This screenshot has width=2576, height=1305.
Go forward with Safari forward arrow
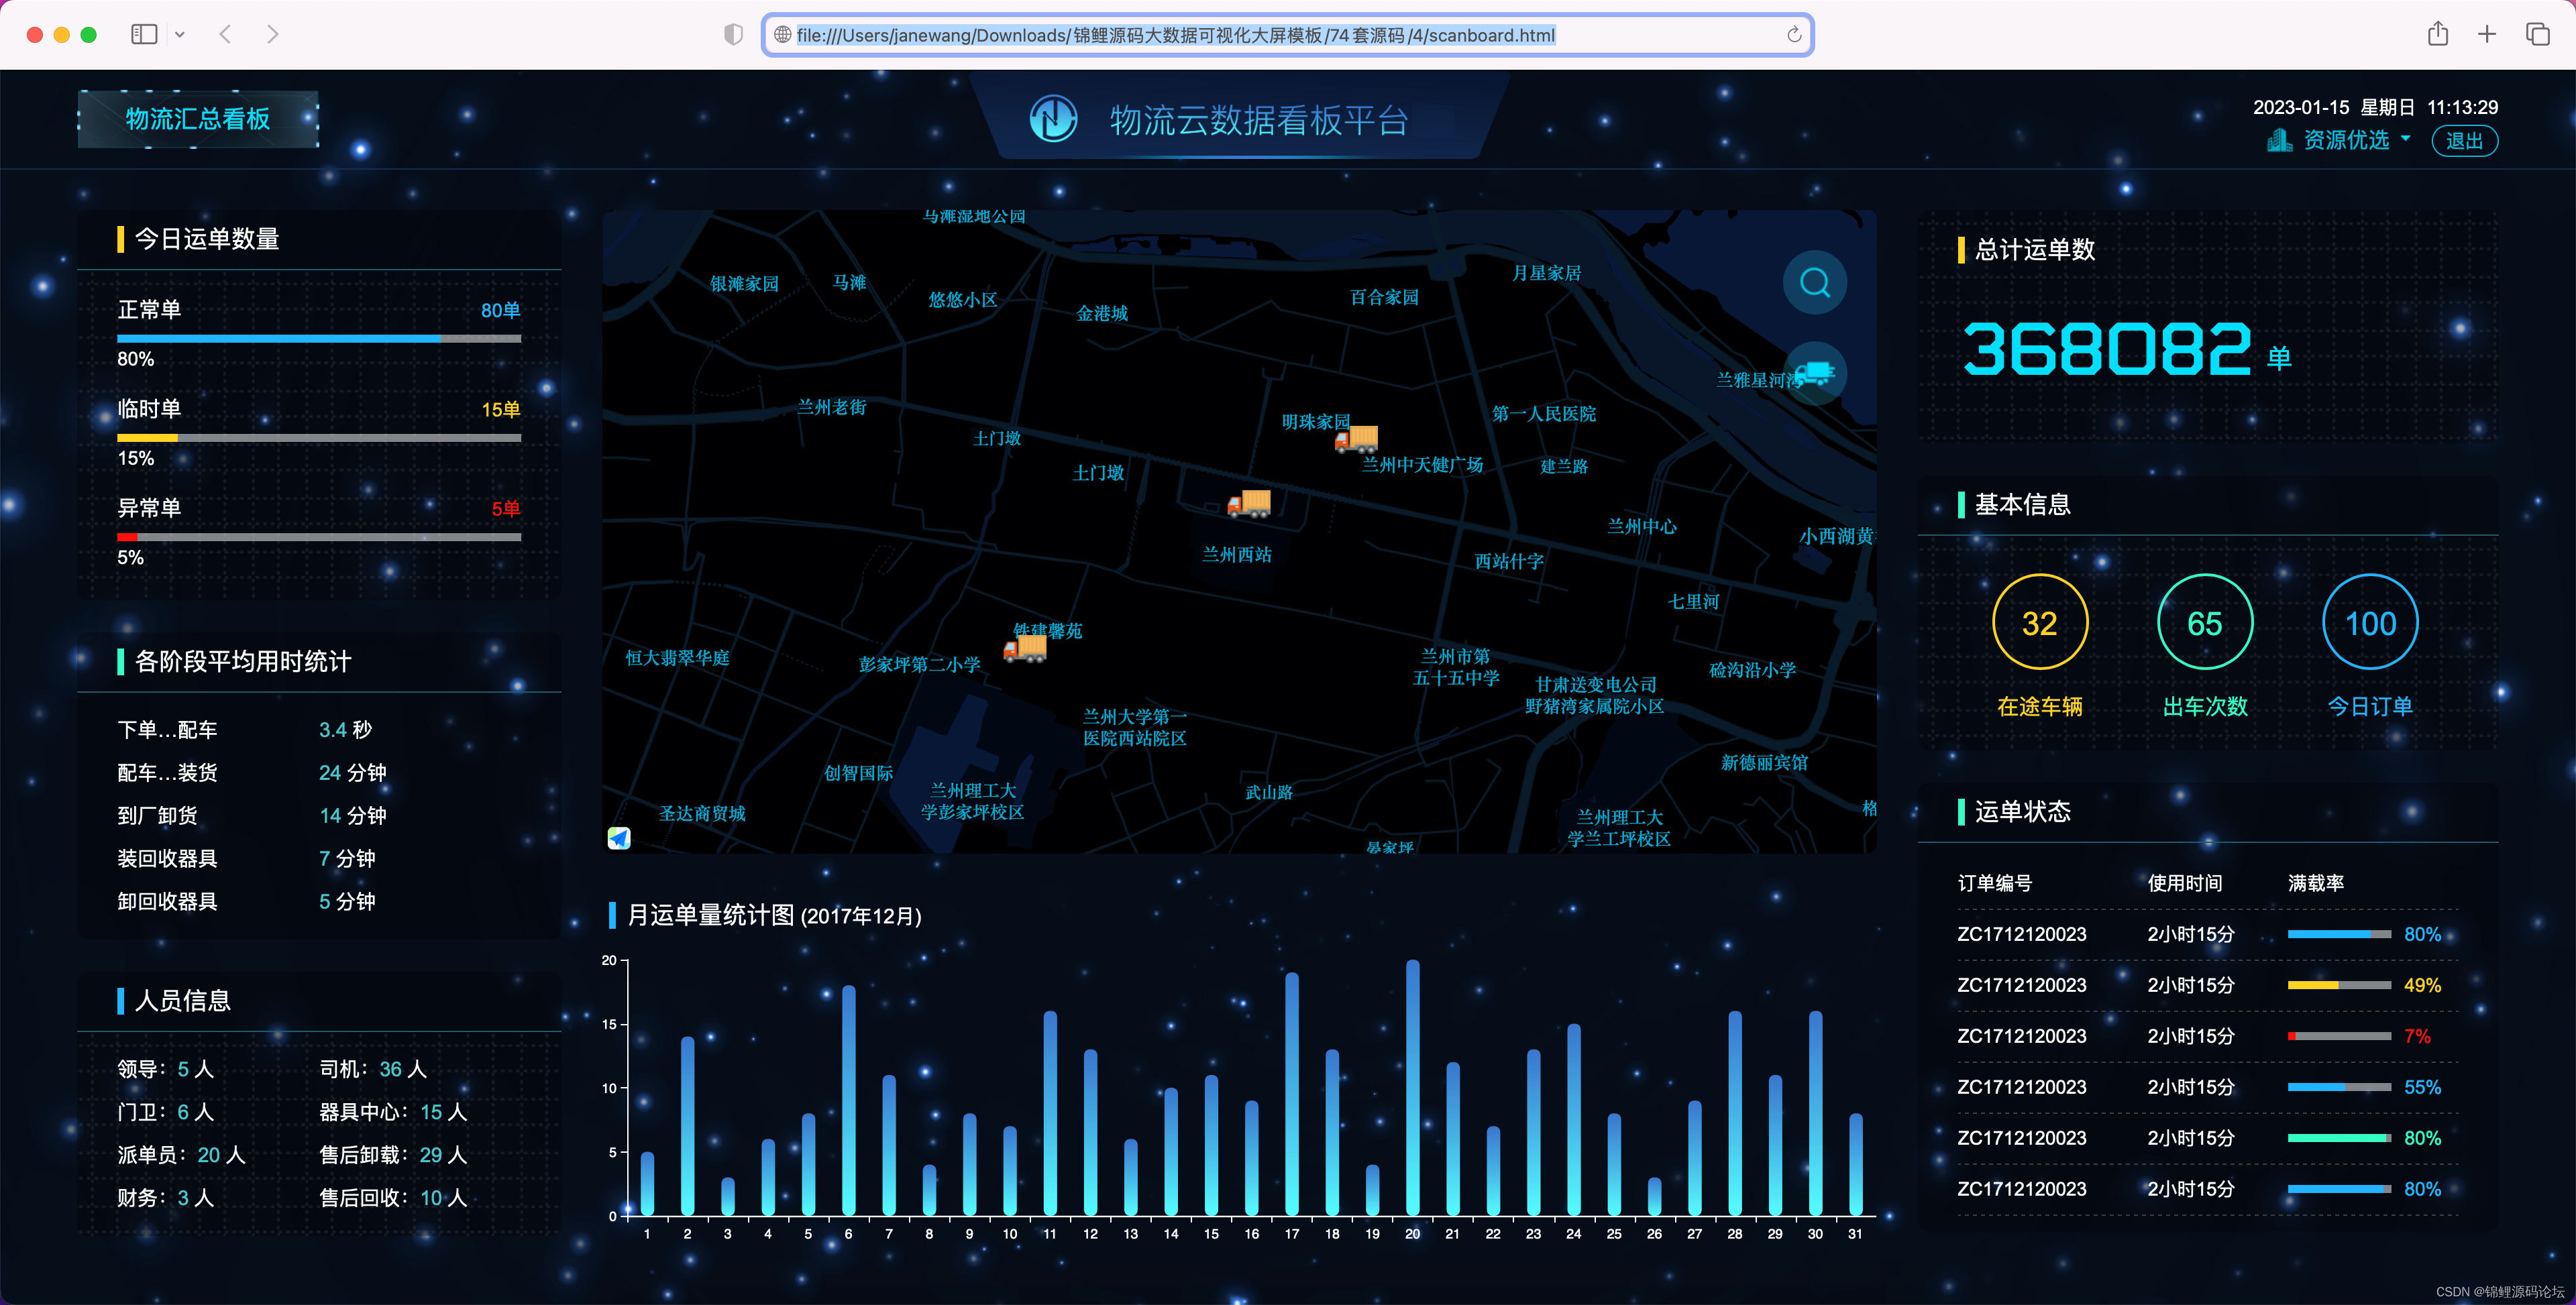point(272,35)
